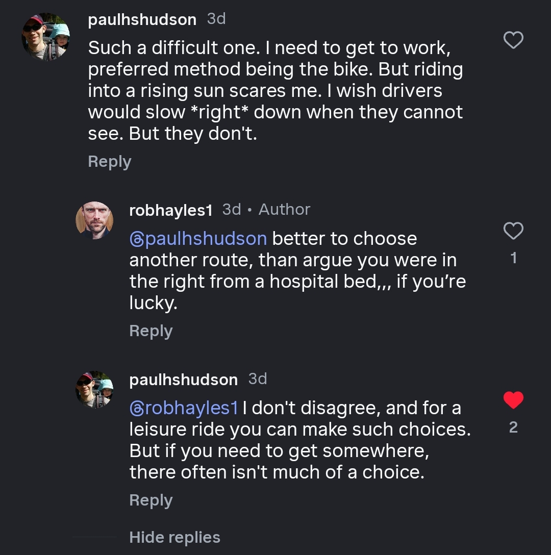Screen dimensions: 551x555
Task: Click paulhshudson's avatar beside the last reply
Action: coord(94,390)
